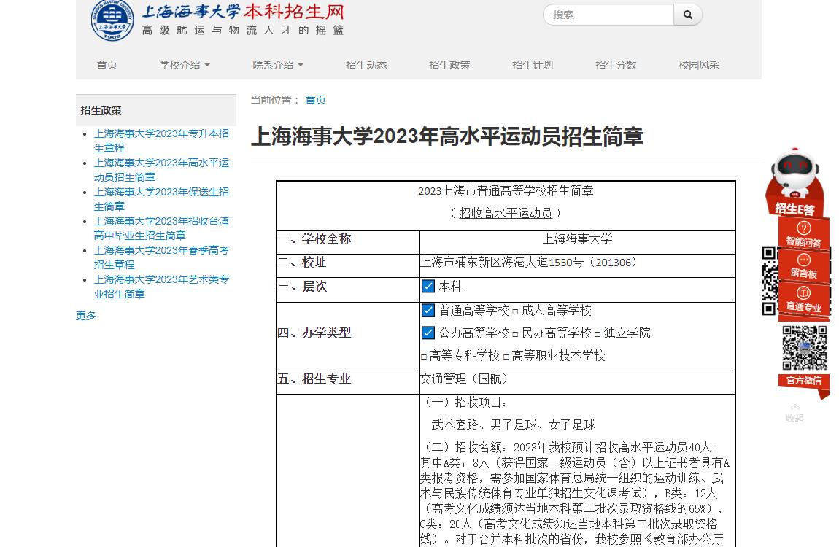This screenshot has height=547, width=839.
Task: Open 上海海事大学2023年专升本招生章程 link
Action: (161, 141)
